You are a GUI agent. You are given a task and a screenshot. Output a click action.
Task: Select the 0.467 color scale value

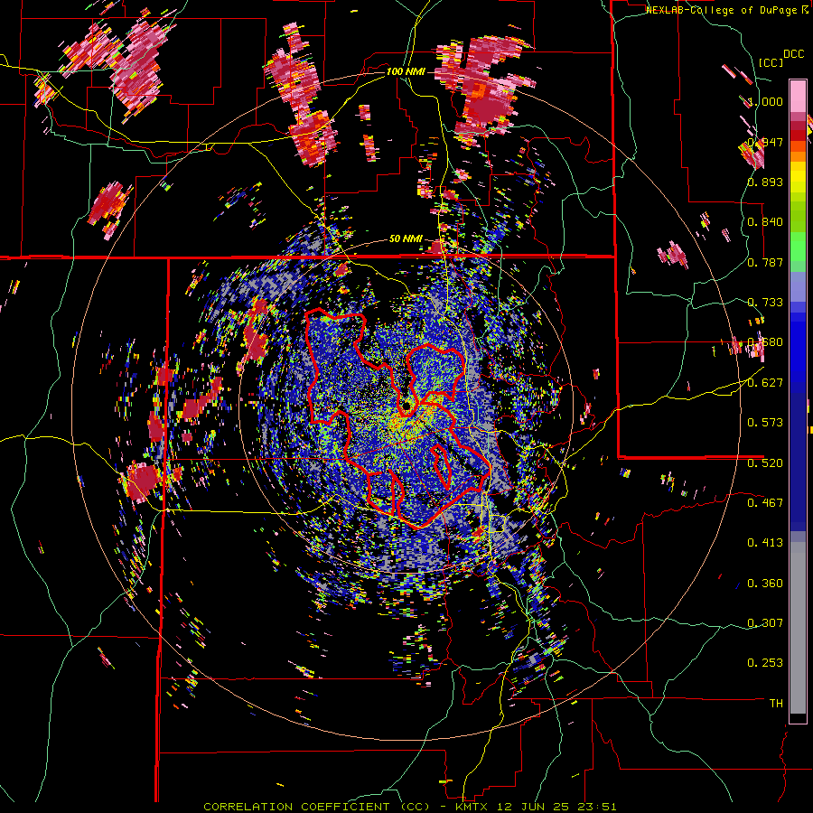(x=765, y=502)
